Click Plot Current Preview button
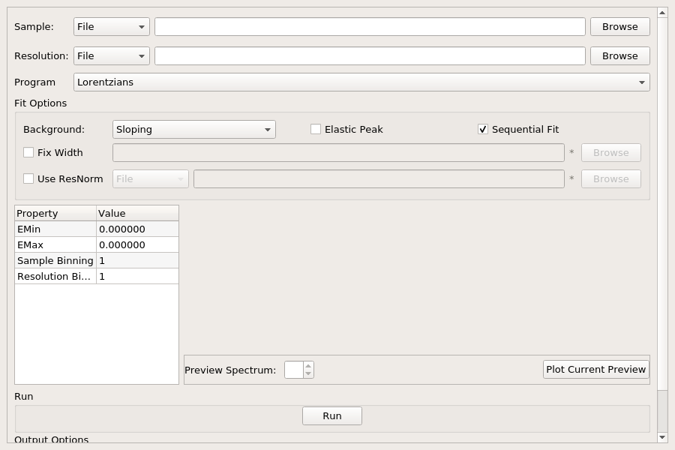This screenshot has height=450, width=675. (x=595, y=370)
